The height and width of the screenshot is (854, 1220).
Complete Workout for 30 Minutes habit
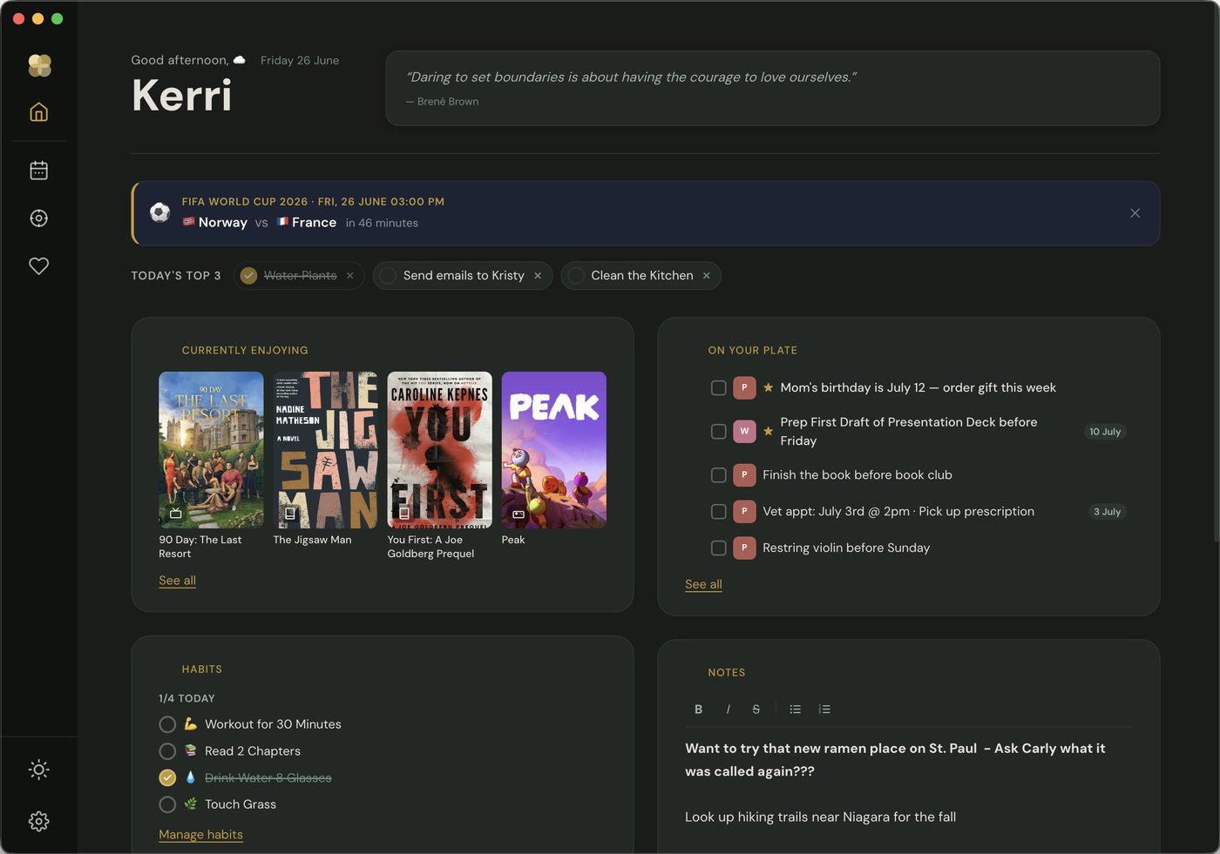point(167,724)
